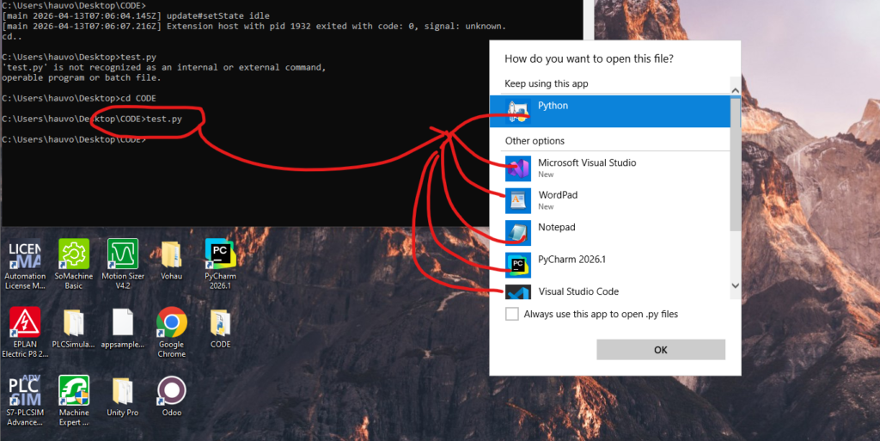The image size is (880, 441).
Task: Select the EPLAN Electric P8 icon
Action: pyautogui.click(x=25, y=323)
